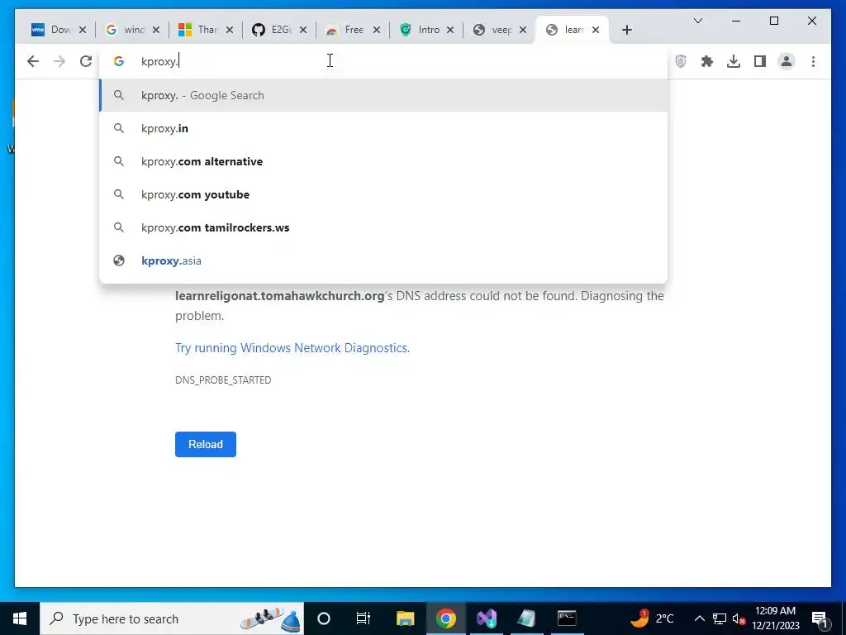Select the 'kproxy.in' suggestion
Viewport: 846px width, 635px height.
(x=383, y=128)
